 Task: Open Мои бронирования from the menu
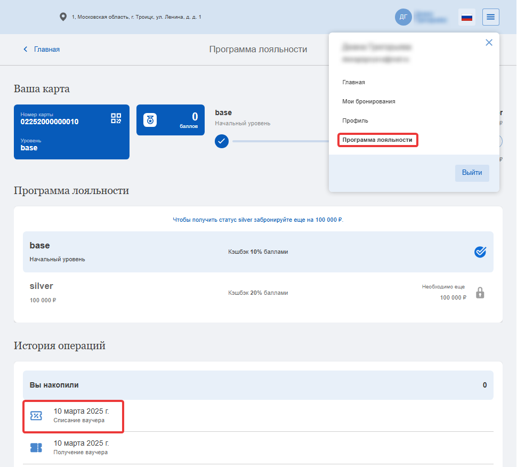(369, 101)
